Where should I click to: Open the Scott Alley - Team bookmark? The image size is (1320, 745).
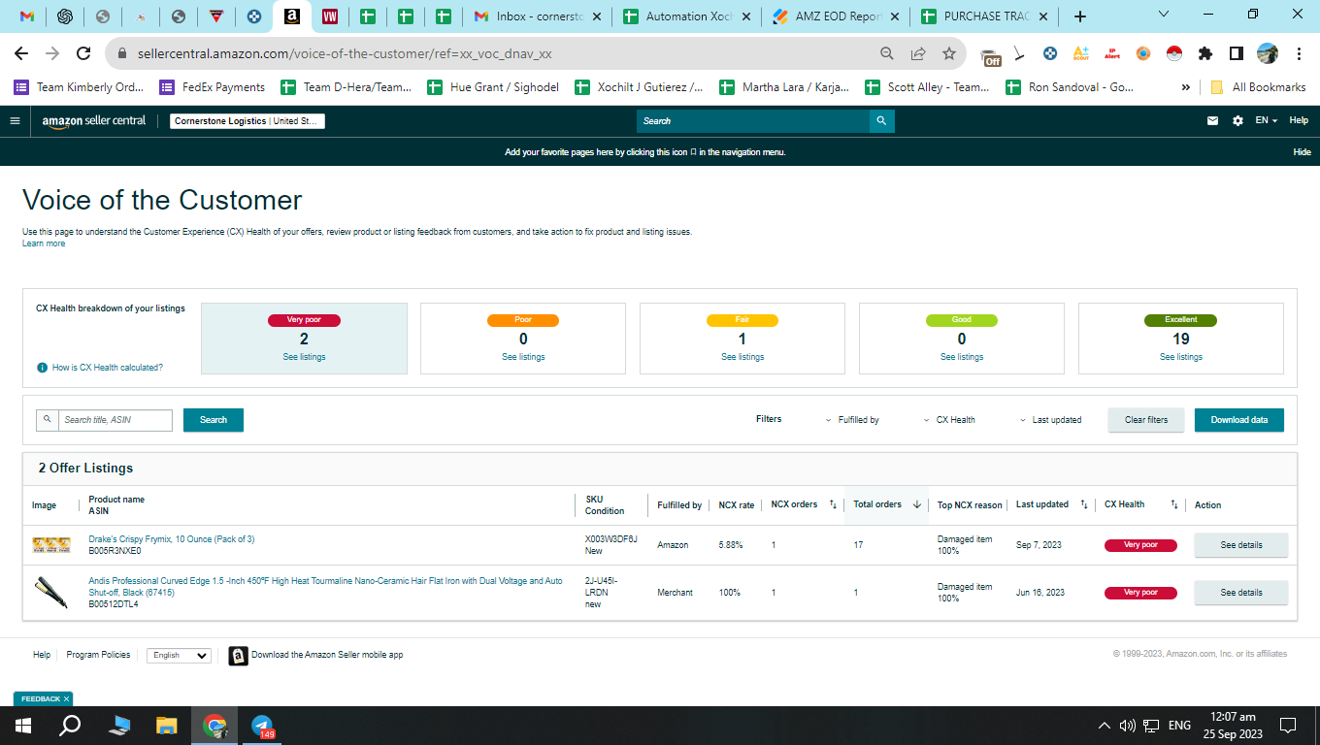[x=927, y=87]
